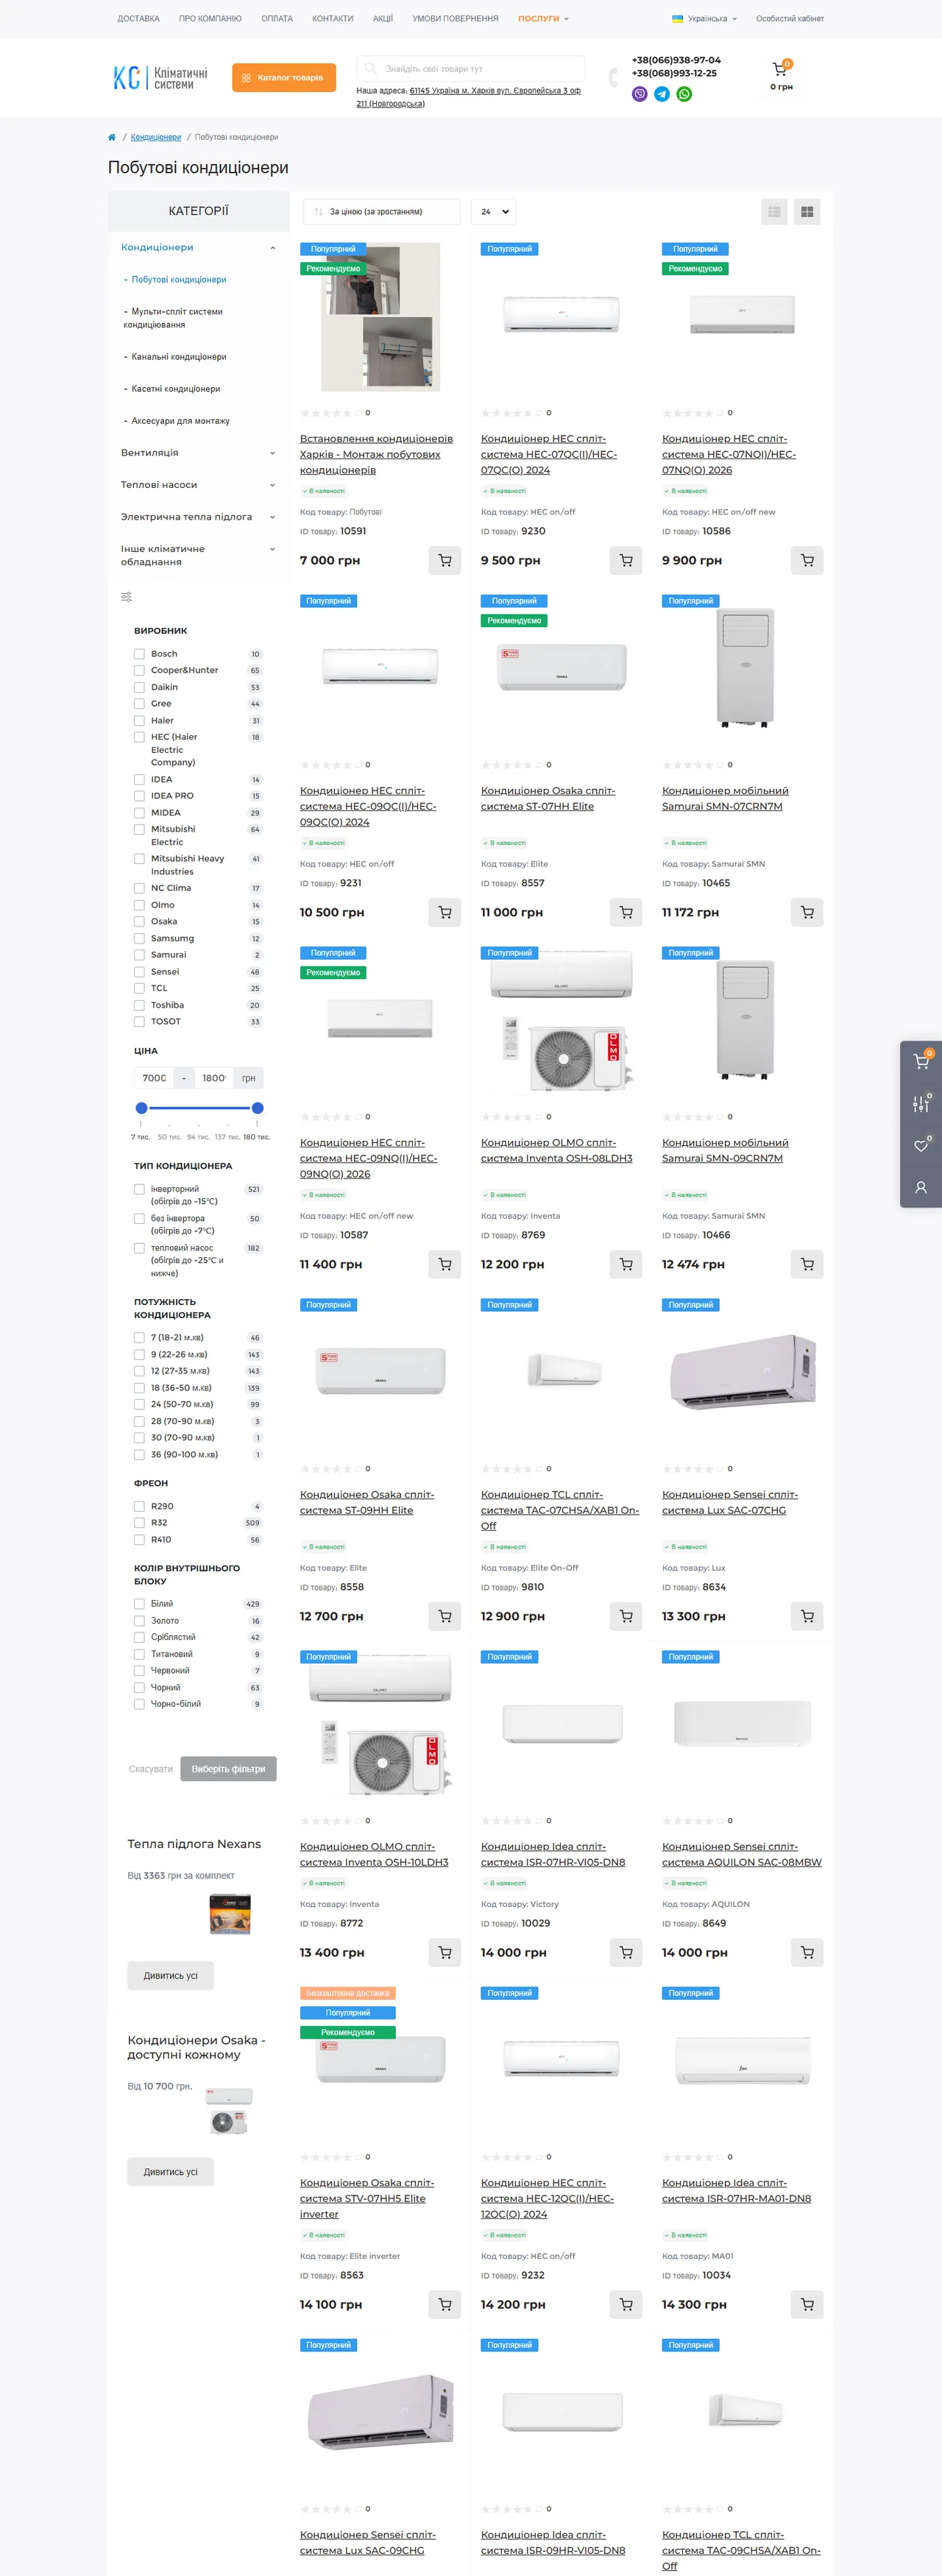Open the АКЦІЇ menu item
This screenshot has height=2576, width=942.
[x=383, y=18]
